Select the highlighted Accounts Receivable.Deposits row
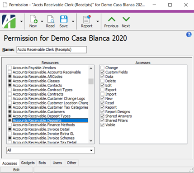The height and width of the screenshot is (173, 194). click(x=50, y=120)
